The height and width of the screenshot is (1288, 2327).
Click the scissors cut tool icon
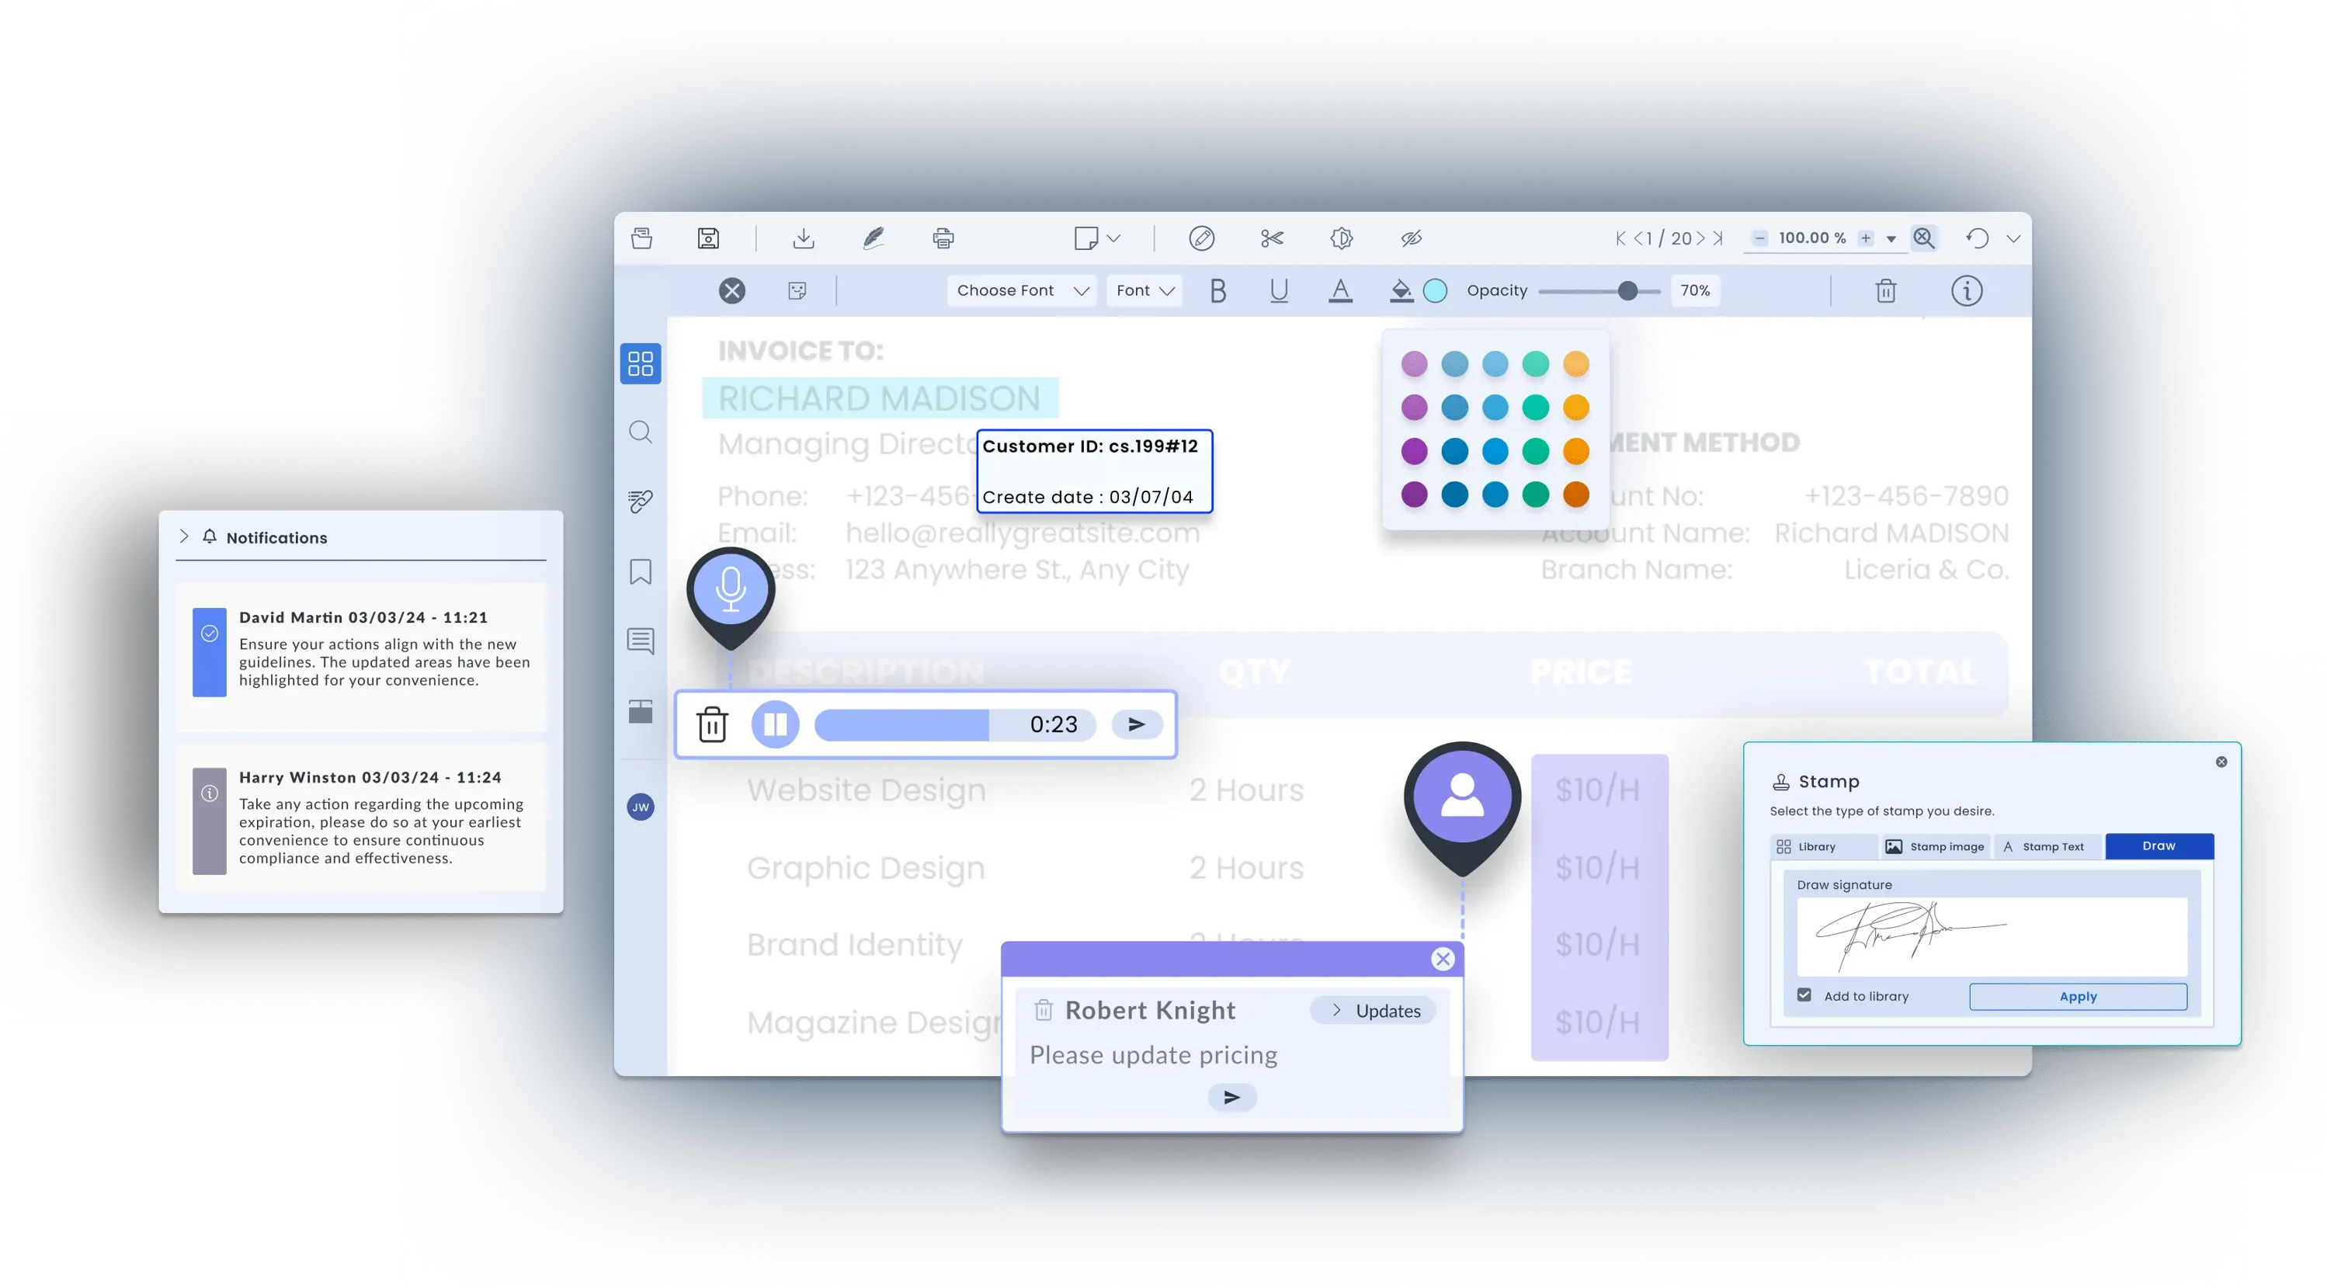pos(1272,238)
